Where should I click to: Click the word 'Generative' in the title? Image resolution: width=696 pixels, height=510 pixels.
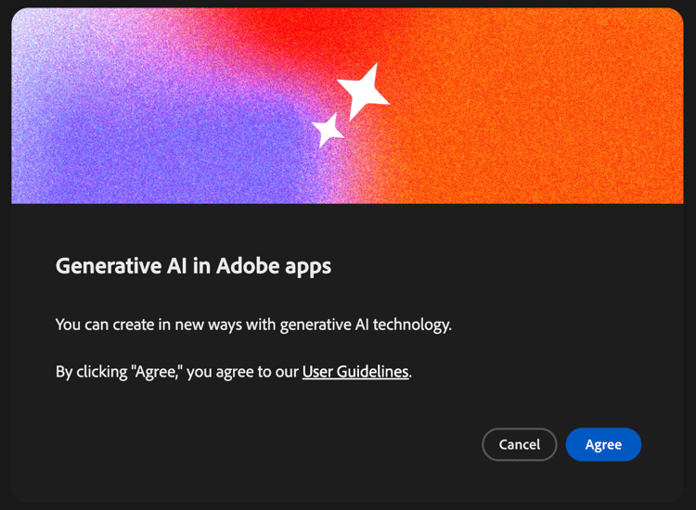coord(109,266)
